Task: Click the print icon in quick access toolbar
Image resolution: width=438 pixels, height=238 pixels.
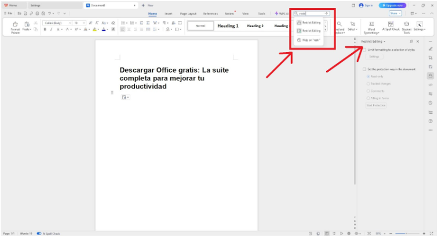Action: coord(37,13)
